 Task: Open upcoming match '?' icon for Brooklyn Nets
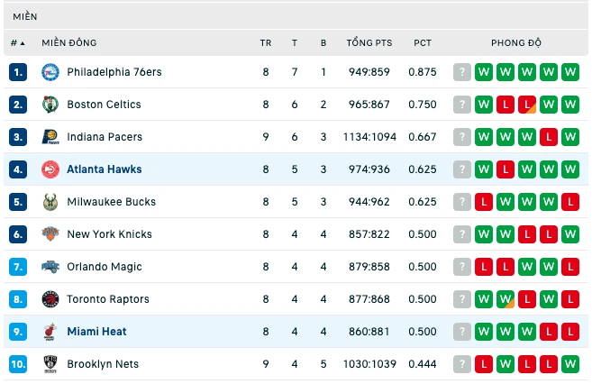pyautogui.click(x=461, y=364)
